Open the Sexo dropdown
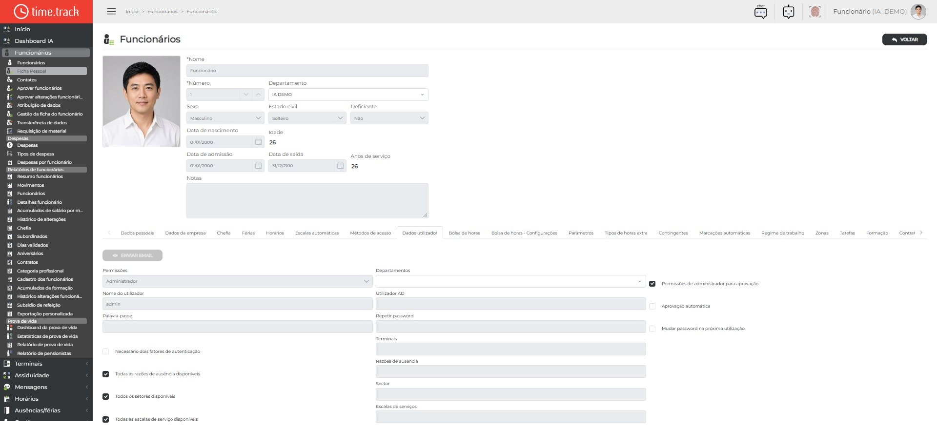 pyautogui.click(x=225, y=118)
